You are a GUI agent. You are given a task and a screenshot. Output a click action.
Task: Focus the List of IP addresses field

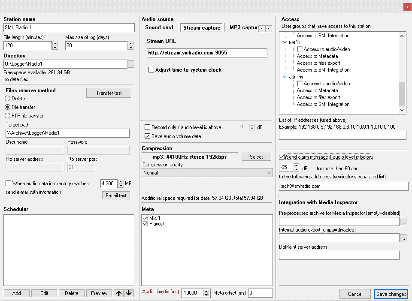tap(342, 135)
